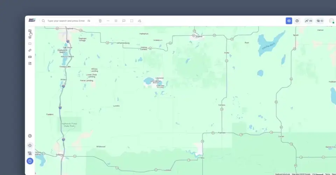
Task: Select the three-line list tool in the toolbar
Action: tap(116, 21)
